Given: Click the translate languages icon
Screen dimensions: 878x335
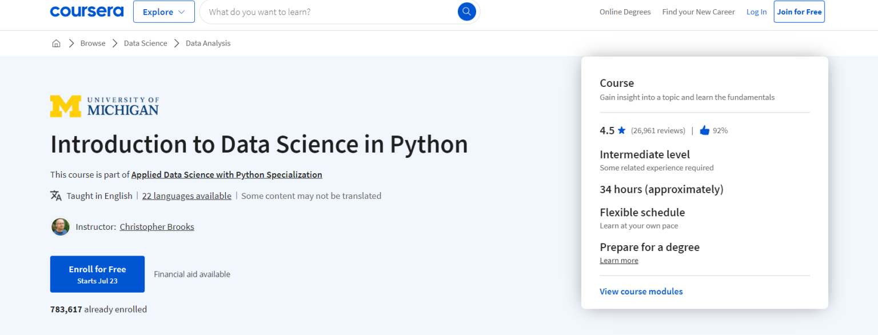Looking at the screenshot, I should point(56,196).
